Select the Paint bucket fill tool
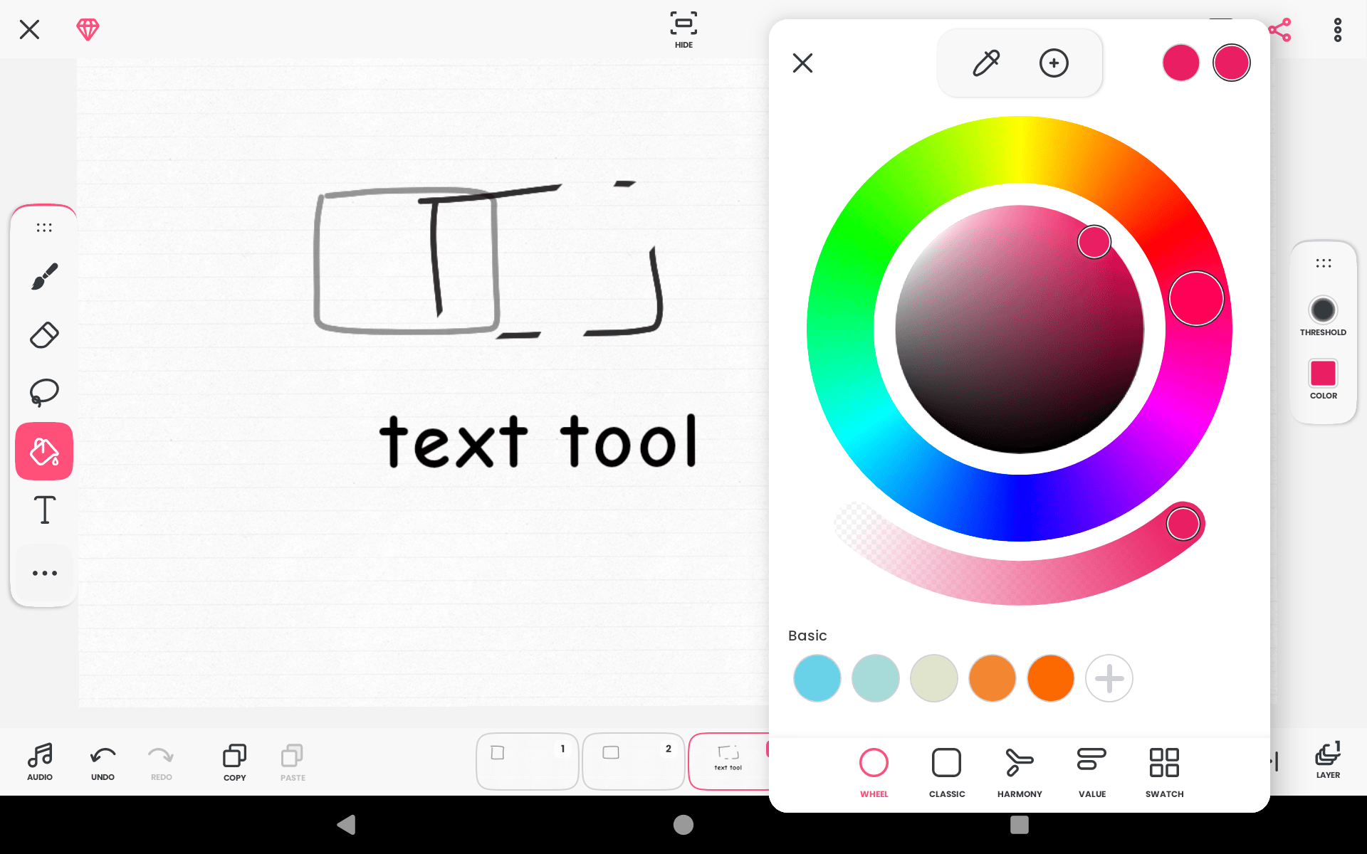The image size is (1367, 854). [x=44, y=450]
